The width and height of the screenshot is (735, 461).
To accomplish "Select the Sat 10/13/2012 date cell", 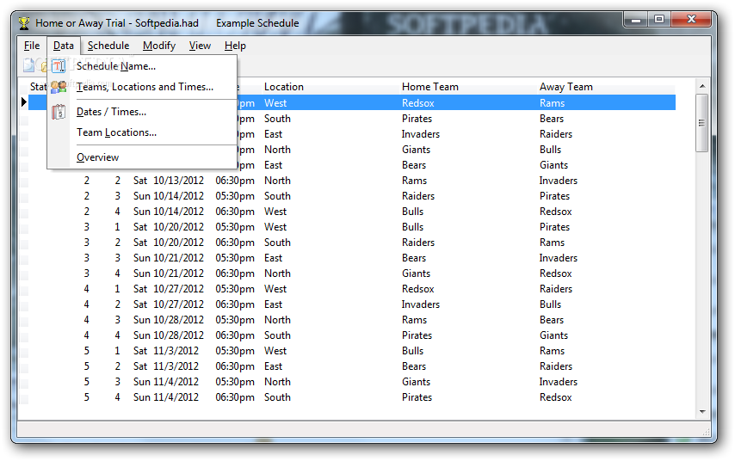I will (x=169, y=181).
